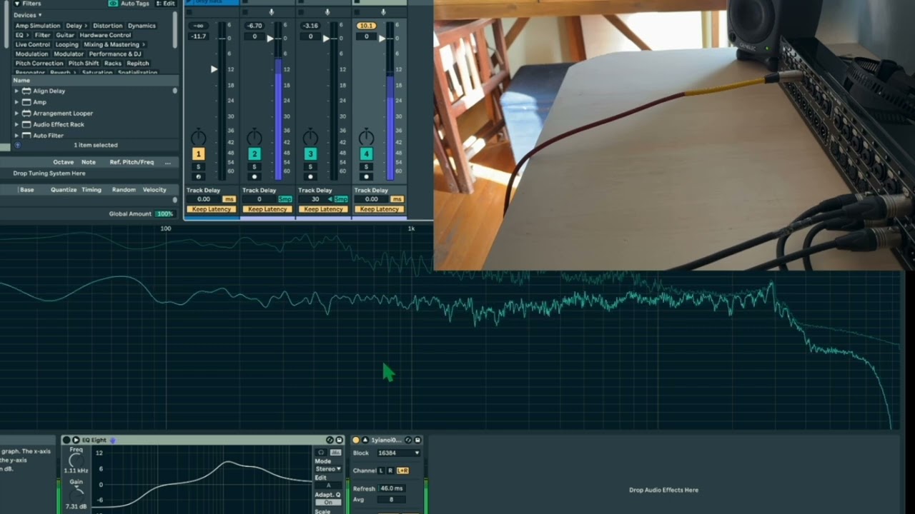Select the Modulation tag

tap(32, 54)
